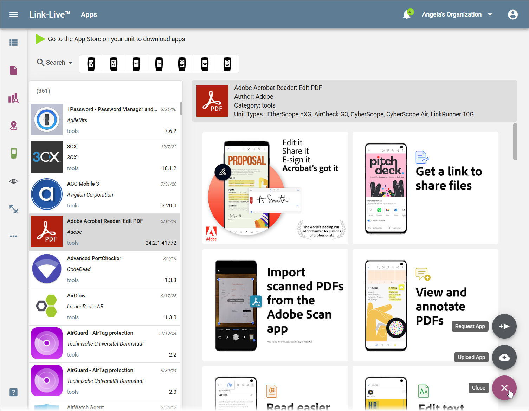
Task: Open the notifications bell
Action: (407, 14)
